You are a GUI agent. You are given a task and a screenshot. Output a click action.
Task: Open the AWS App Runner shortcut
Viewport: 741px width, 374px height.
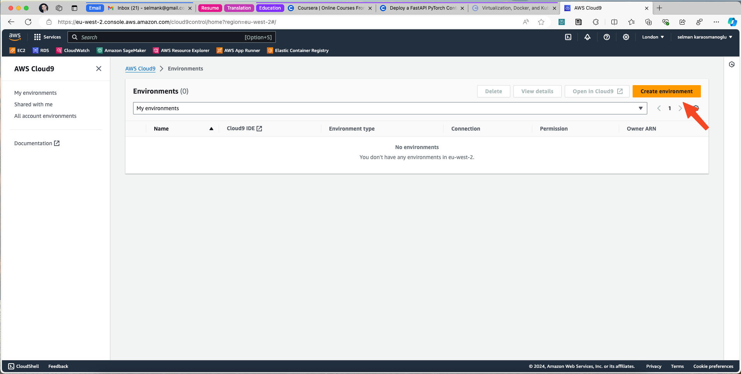(x=238, y=50)
